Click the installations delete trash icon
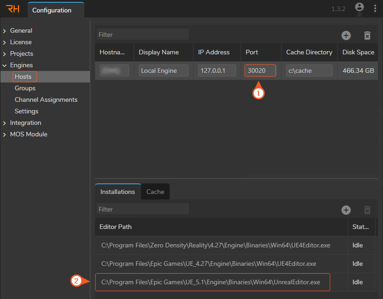This screenshot has width=383, height=299. pyautogui.click(x=367, y=210)
